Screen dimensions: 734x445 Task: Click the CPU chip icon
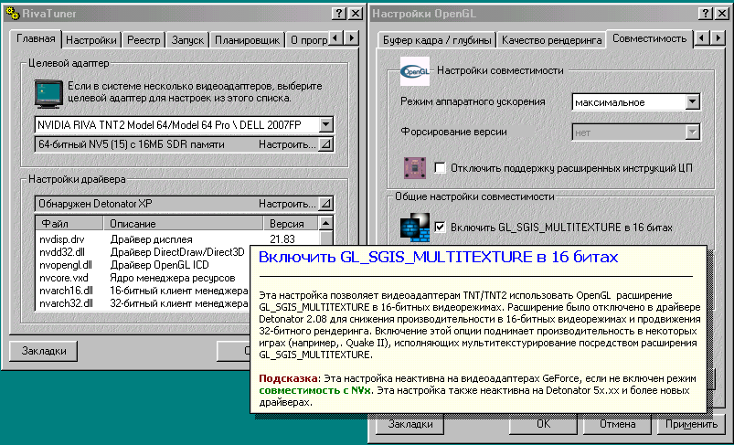(415, 168)
